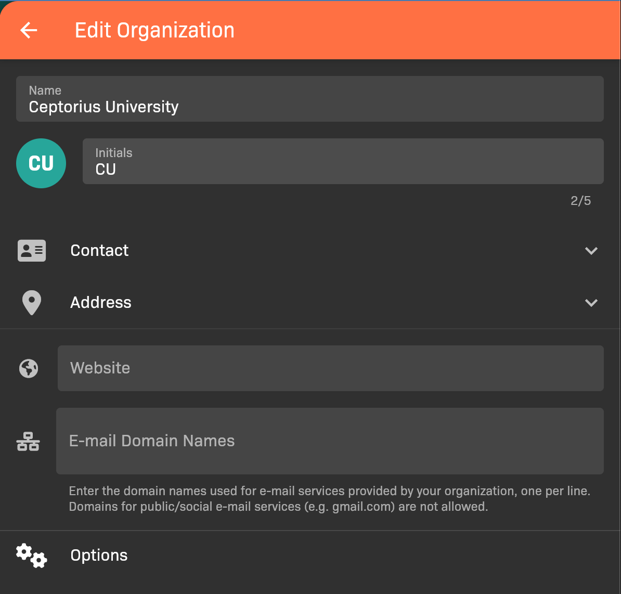Open the Address section by its label

coord(101,303)
